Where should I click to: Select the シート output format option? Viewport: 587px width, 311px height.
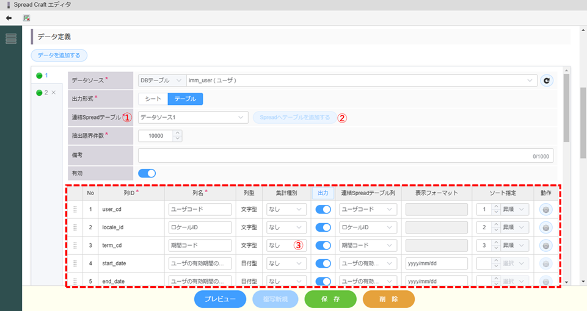coord(153,99)
